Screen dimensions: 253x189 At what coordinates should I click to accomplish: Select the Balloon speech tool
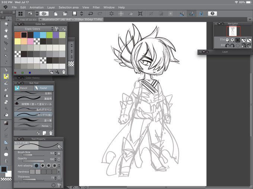(x=6, y=155)
